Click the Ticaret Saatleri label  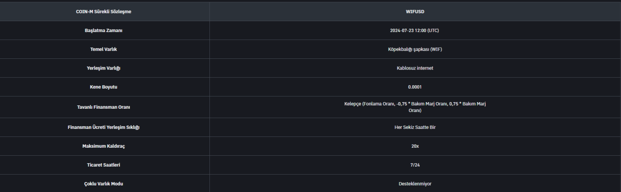pos(103,165)
